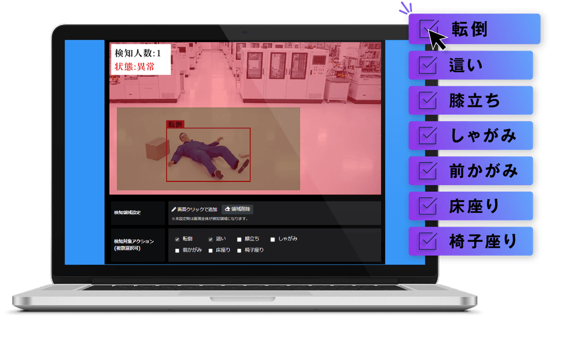Toggle the checkbox on large purple 這い card

coord(428,65)
